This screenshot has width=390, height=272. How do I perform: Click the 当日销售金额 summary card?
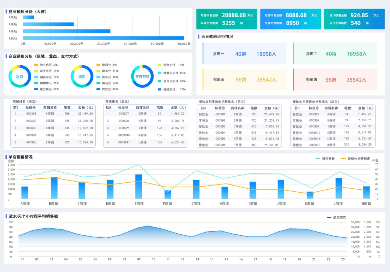click(354, 19)
